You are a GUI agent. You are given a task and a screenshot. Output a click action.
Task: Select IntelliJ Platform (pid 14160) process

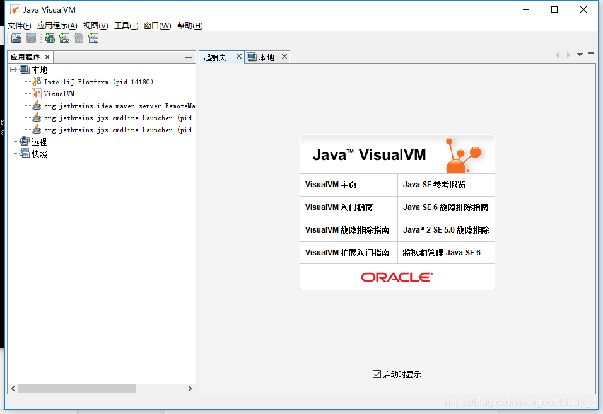(98, 82)
